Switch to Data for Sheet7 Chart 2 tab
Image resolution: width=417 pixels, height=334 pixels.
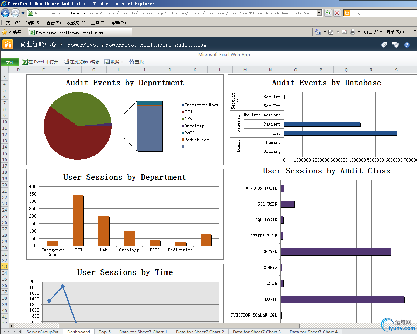pos(200,332)
